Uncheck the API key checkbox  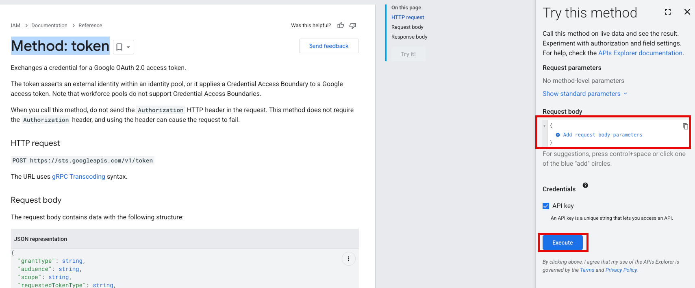tap(546, 206)
